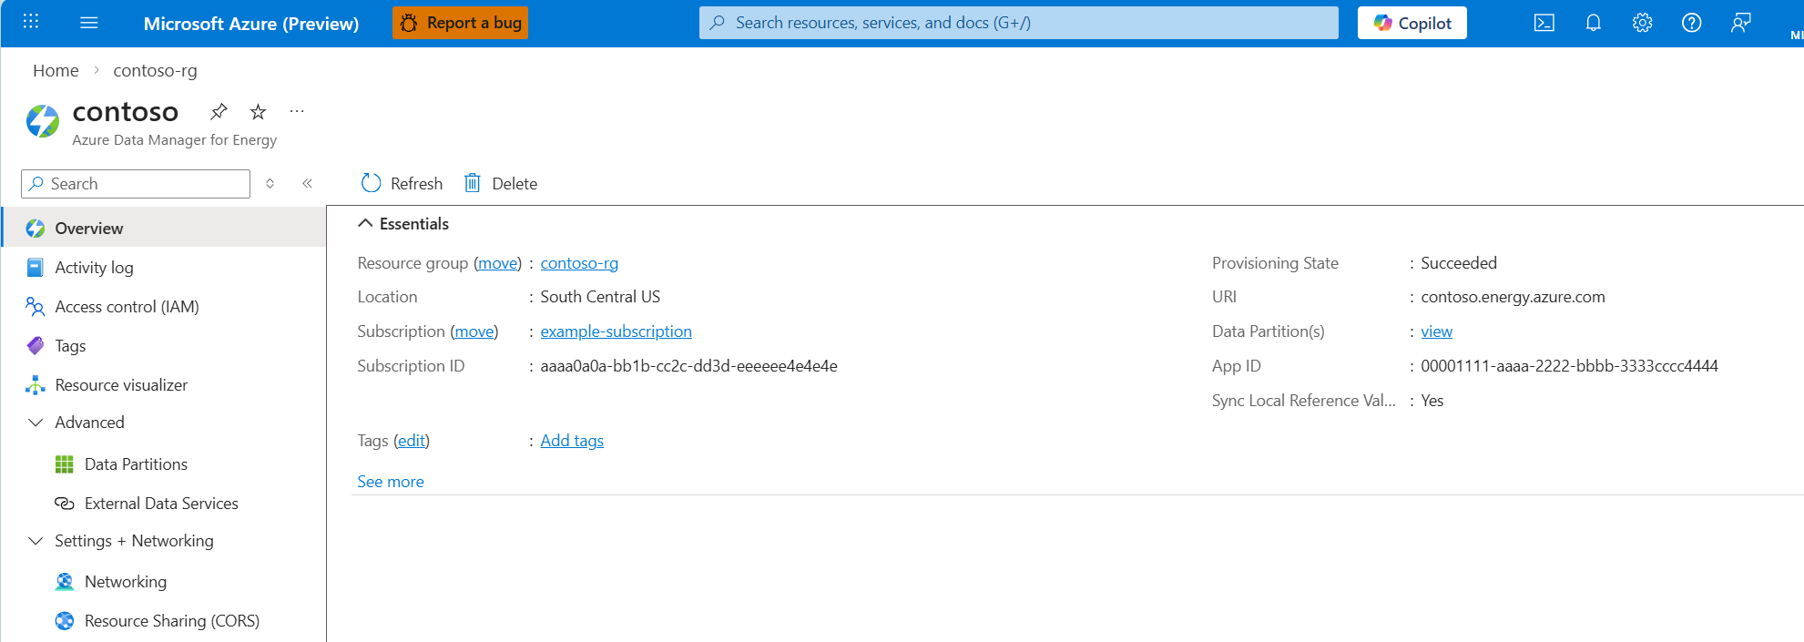Click the Azure Data Manager for Energy subtitle
Screen dimensions: 1804x642
(174, 140)
